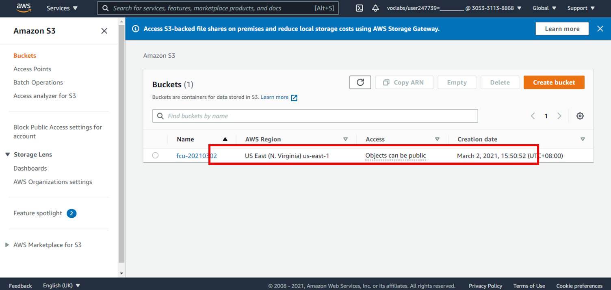Click the AWS logo home icon

pyautogui.click(x=24, y=8)
